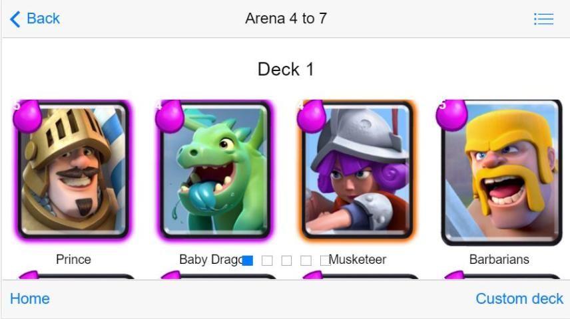Switch to the third page indicator

tap(286, 261)
